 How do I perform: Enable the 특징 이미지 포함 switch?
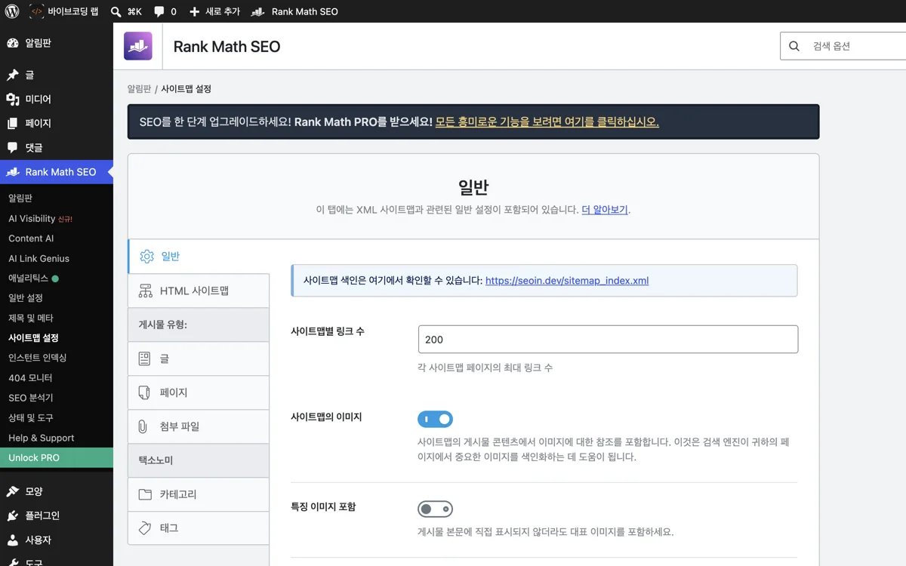point(435,509)
